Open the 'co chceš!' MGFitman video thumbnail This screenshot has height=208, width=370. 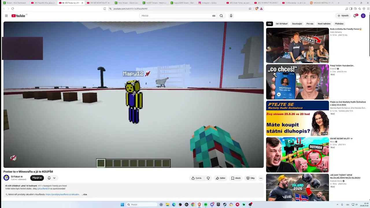click(297, 82)
